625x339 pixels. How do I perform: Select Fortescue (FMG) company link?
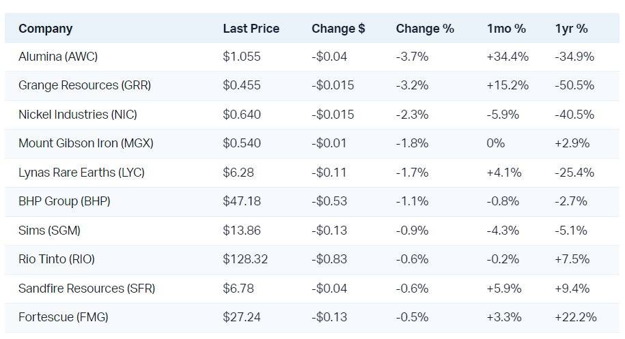[x=63, y=317]
